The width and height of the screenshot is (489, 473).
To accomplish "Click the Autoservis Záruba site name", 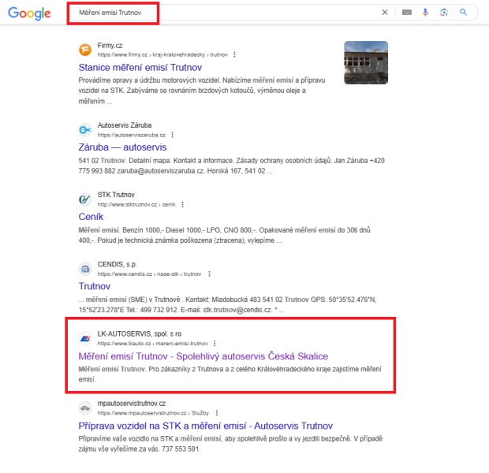I will click(125, 125).
